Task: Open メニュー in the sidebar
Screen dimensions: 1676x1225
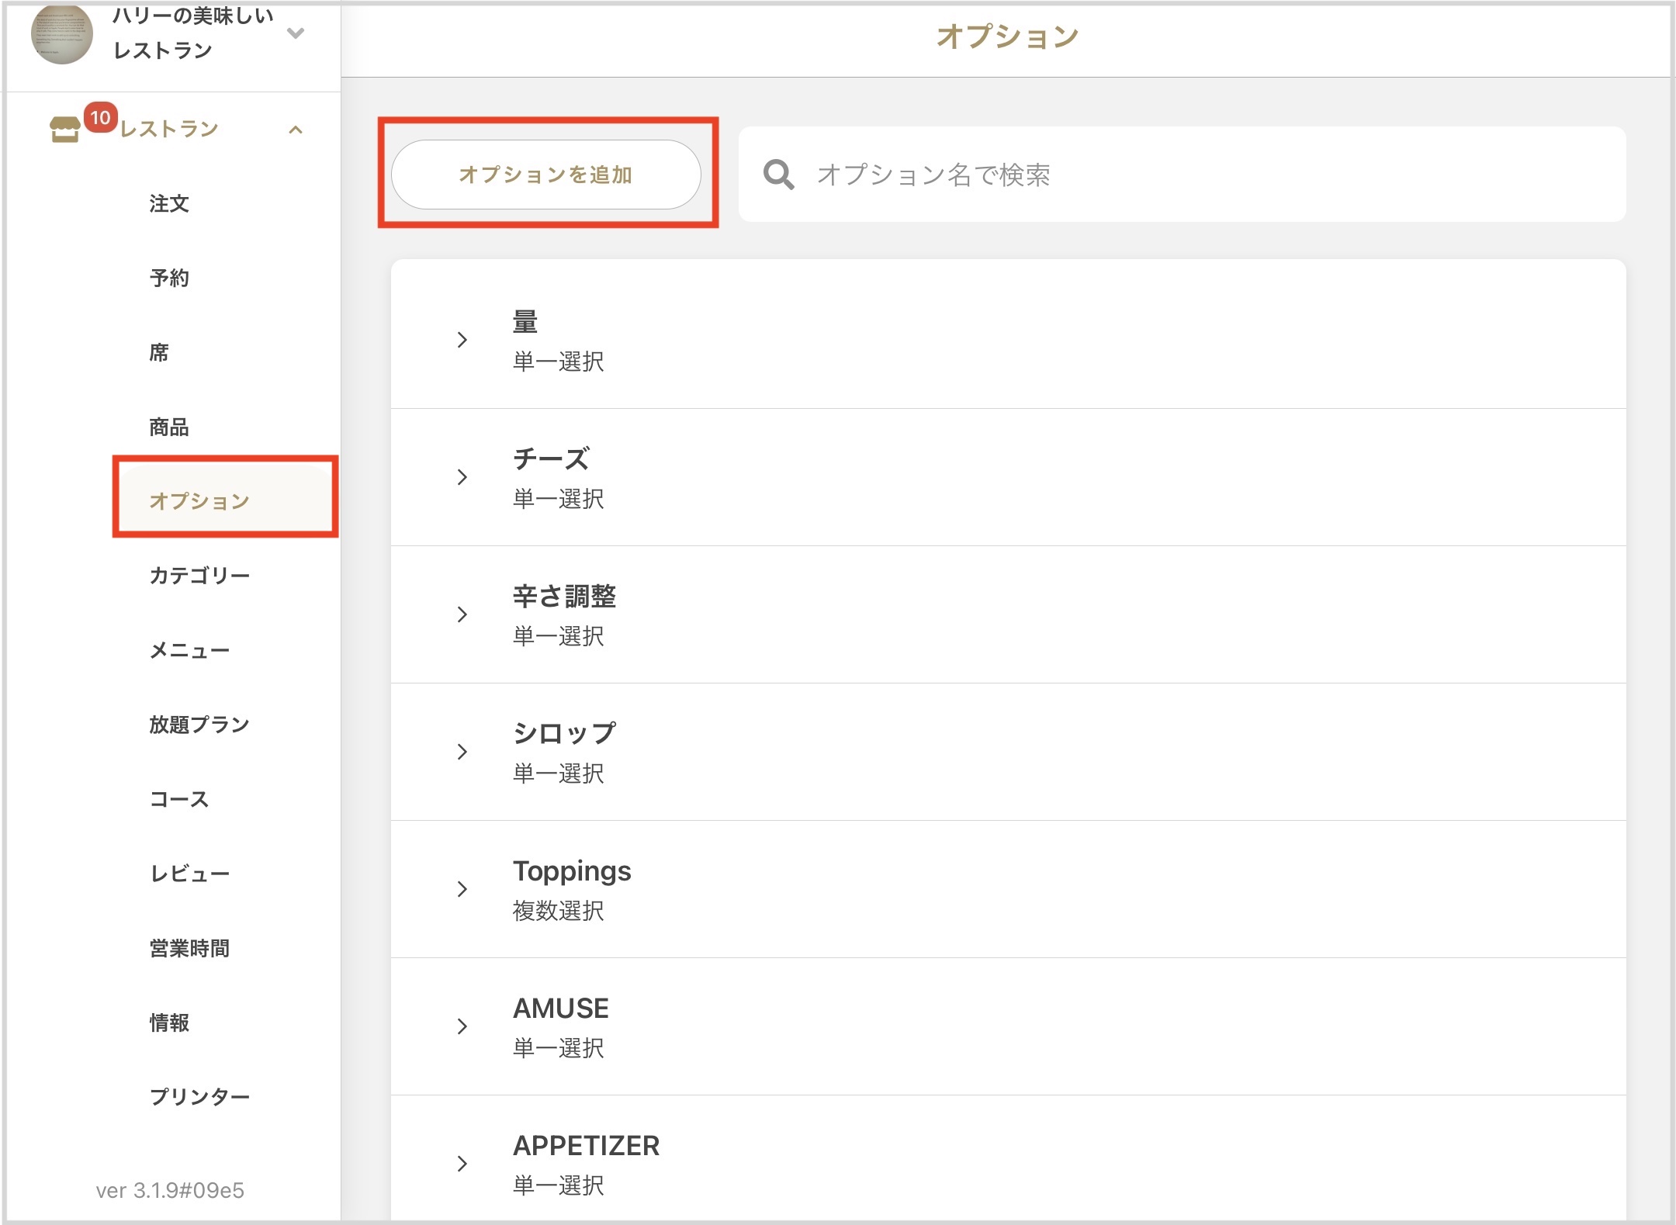Action: [189, 650]
